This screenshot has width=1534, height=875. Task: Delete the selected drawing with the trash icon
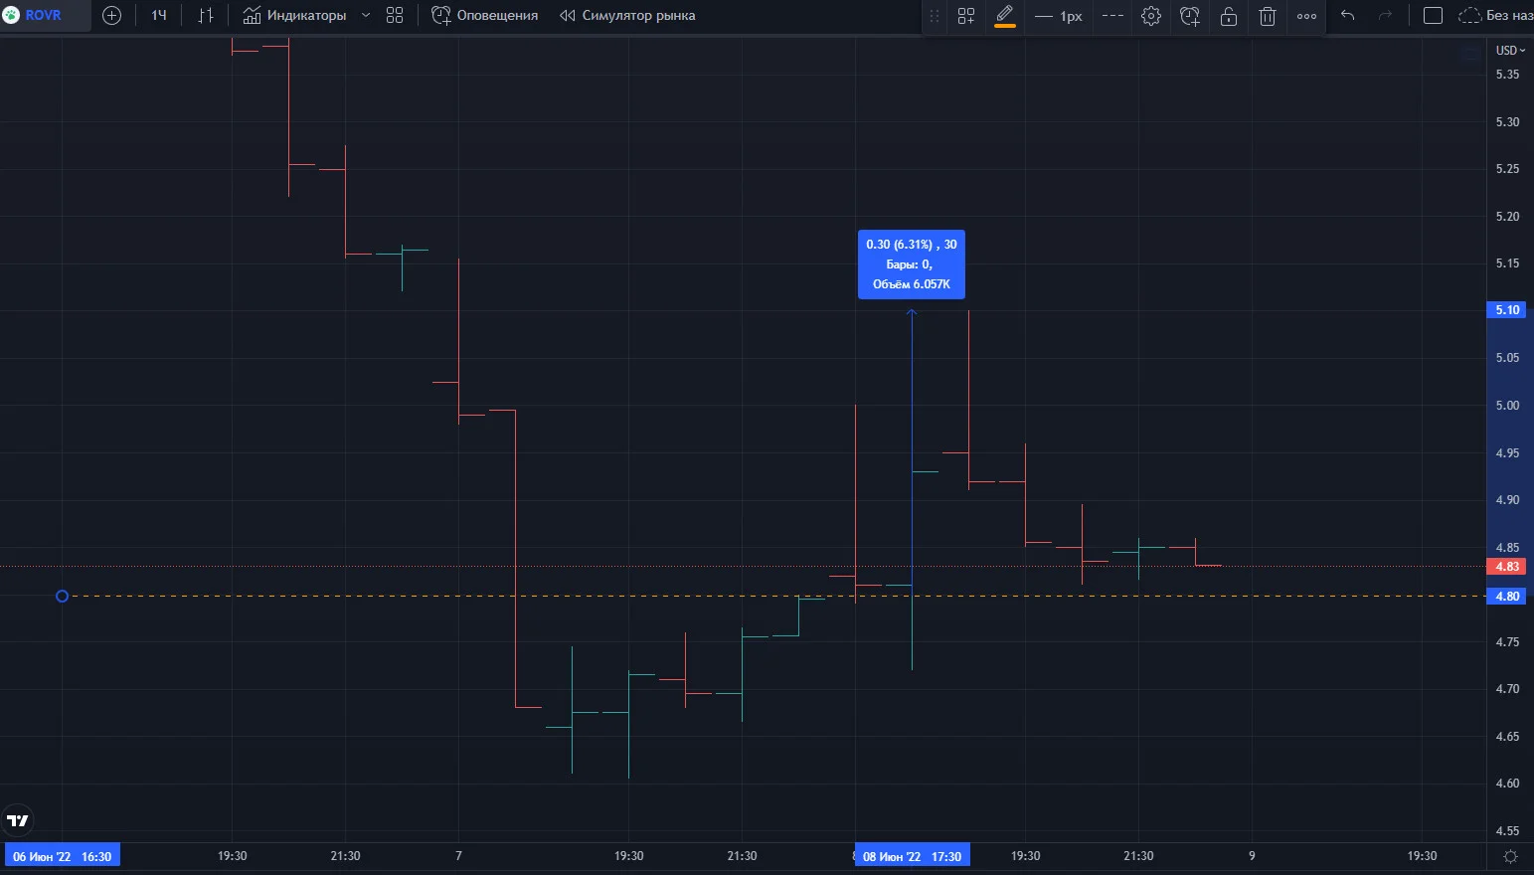click(x=1268, y=16)
